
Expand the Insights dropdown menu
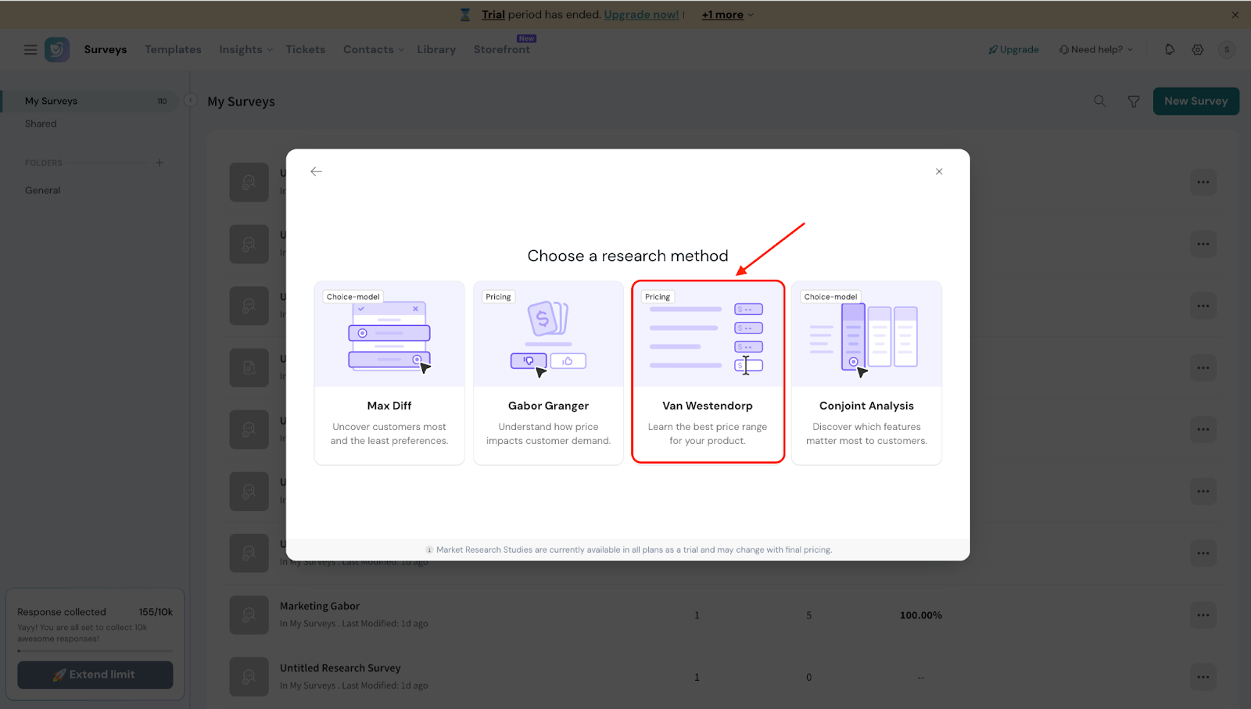coord(246,49)
